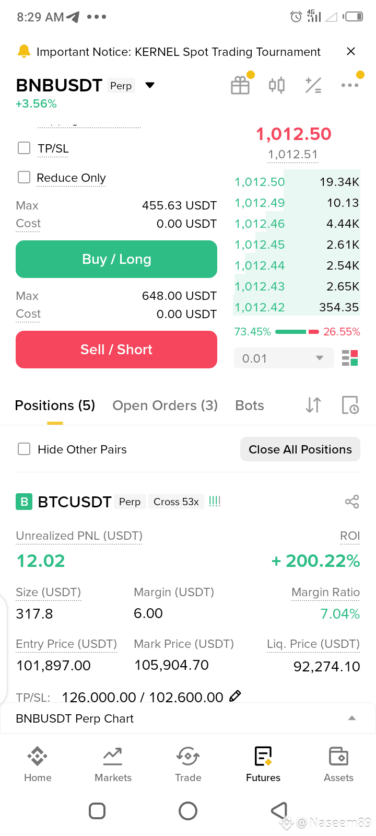This screenshot has width=376, height=836.
Task: Open the order history clock icon
Action: 350,405
